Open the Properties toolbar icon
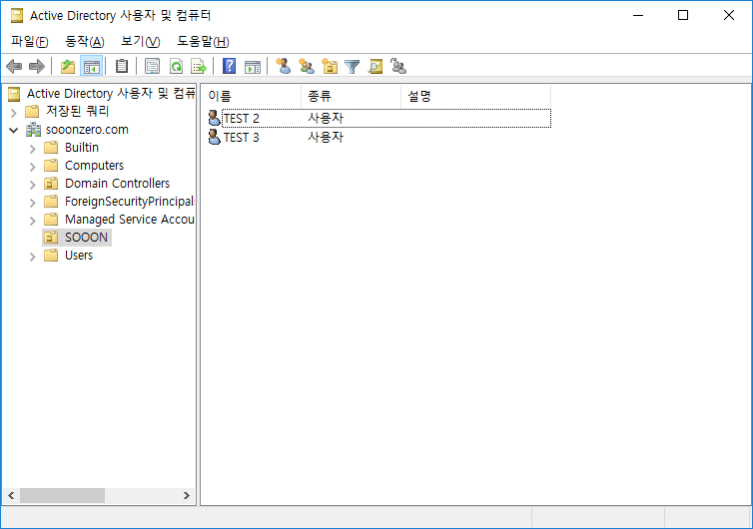 [x=152, y=66]
